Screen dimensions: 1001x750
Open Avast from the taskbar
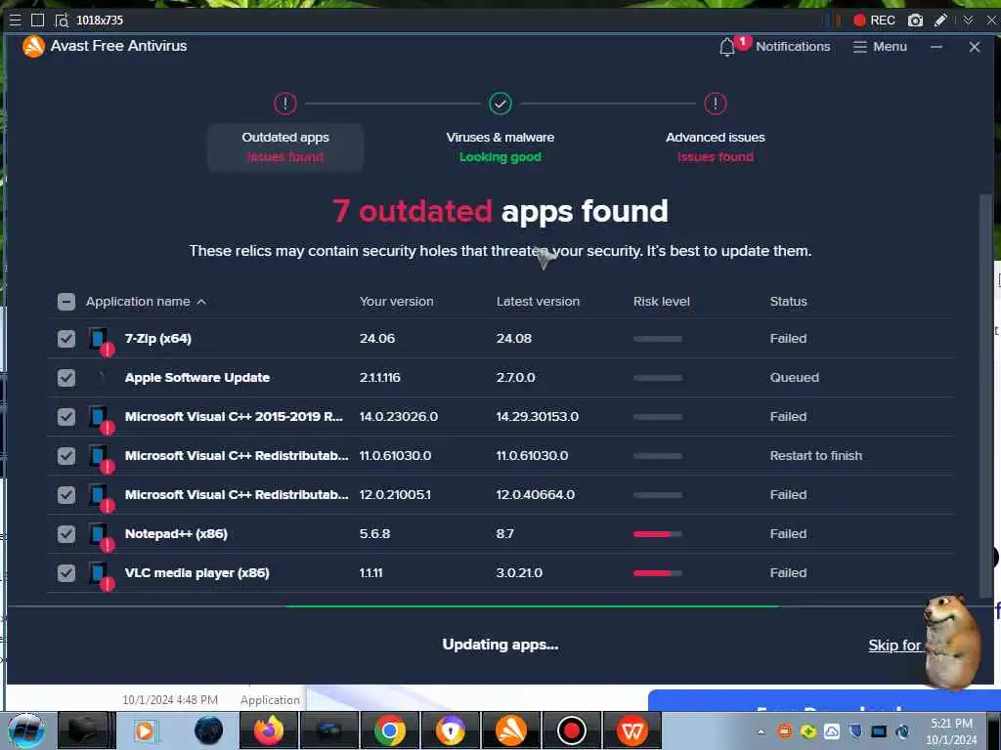pos(510,730)
